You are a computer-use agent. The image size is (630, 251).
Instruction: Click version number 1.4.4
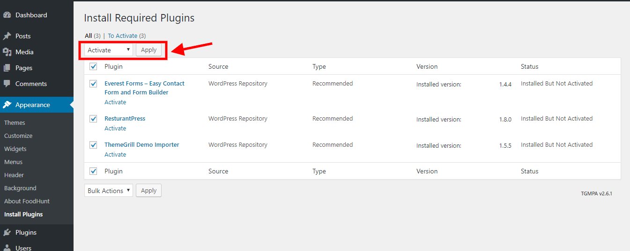tap(505, 84)
